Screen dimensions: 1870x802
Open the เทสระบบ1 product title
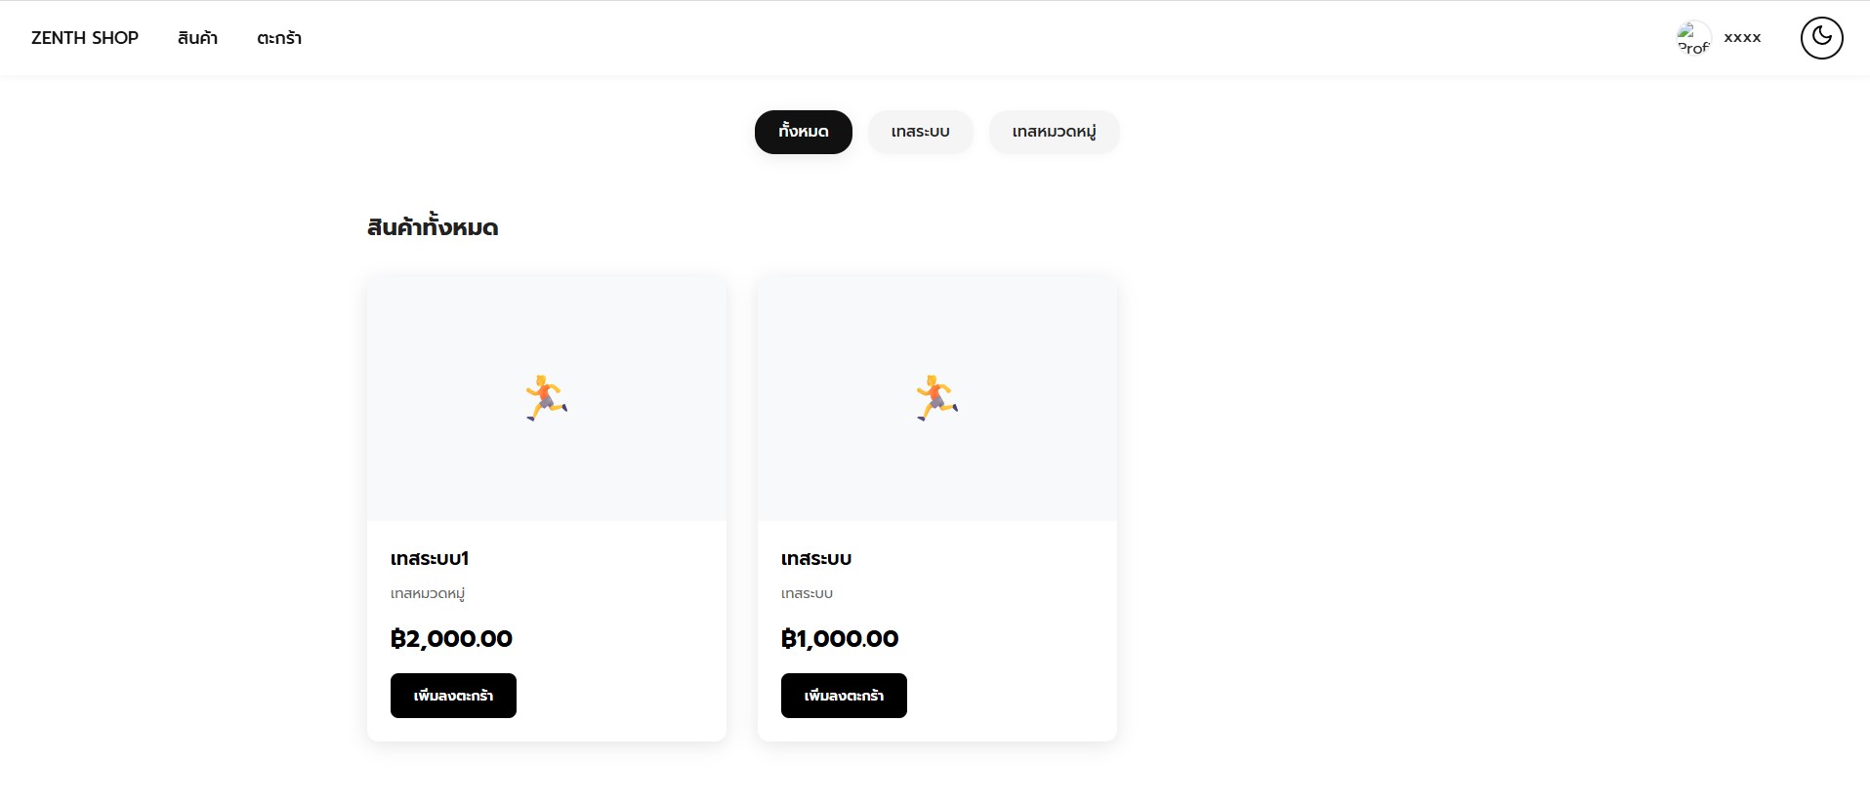tap(430, 558)
